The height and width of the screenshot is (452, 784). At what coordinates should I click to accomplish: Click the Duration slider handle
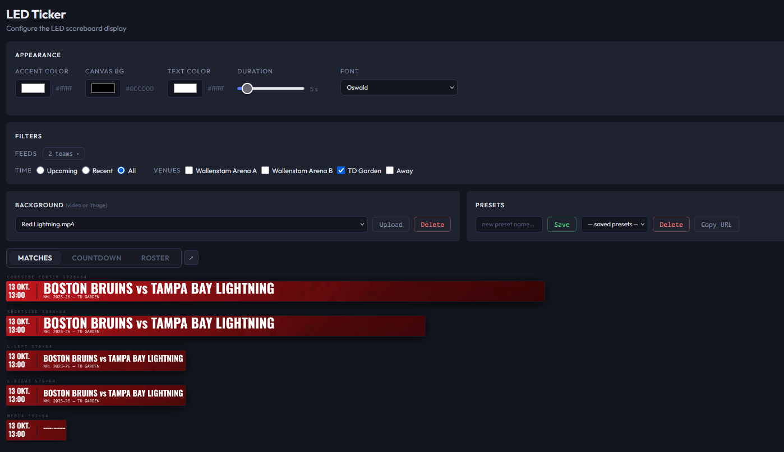click(247, 88)
